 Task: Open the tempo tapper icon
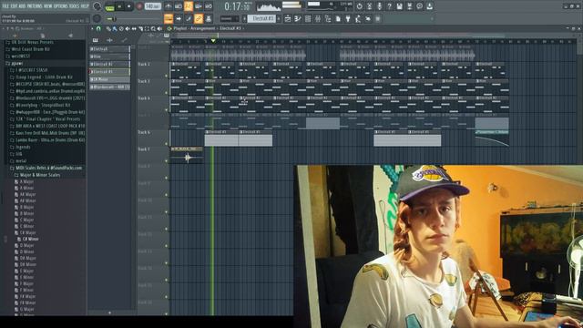(x=358, y=18)
